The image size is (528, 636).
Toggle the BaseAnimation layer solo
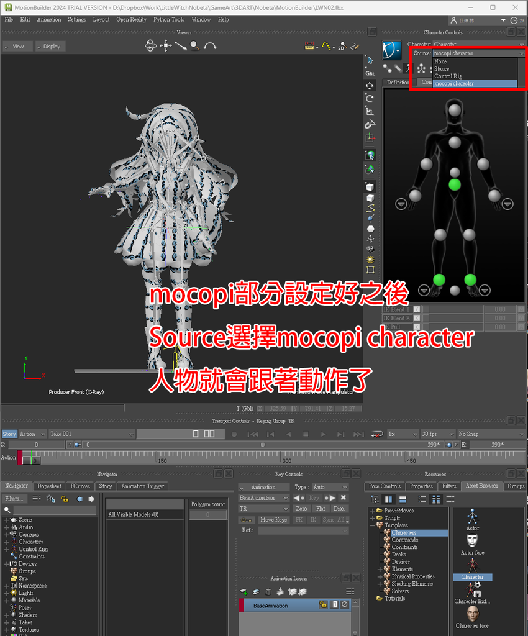[335, 605]
